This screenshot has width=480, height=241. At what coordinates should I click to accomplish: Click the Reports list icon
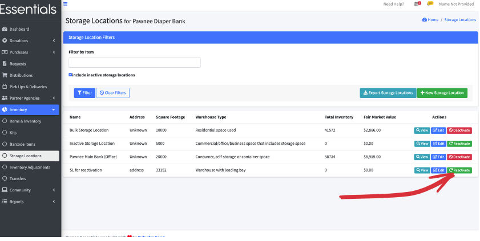pos(5,202)
